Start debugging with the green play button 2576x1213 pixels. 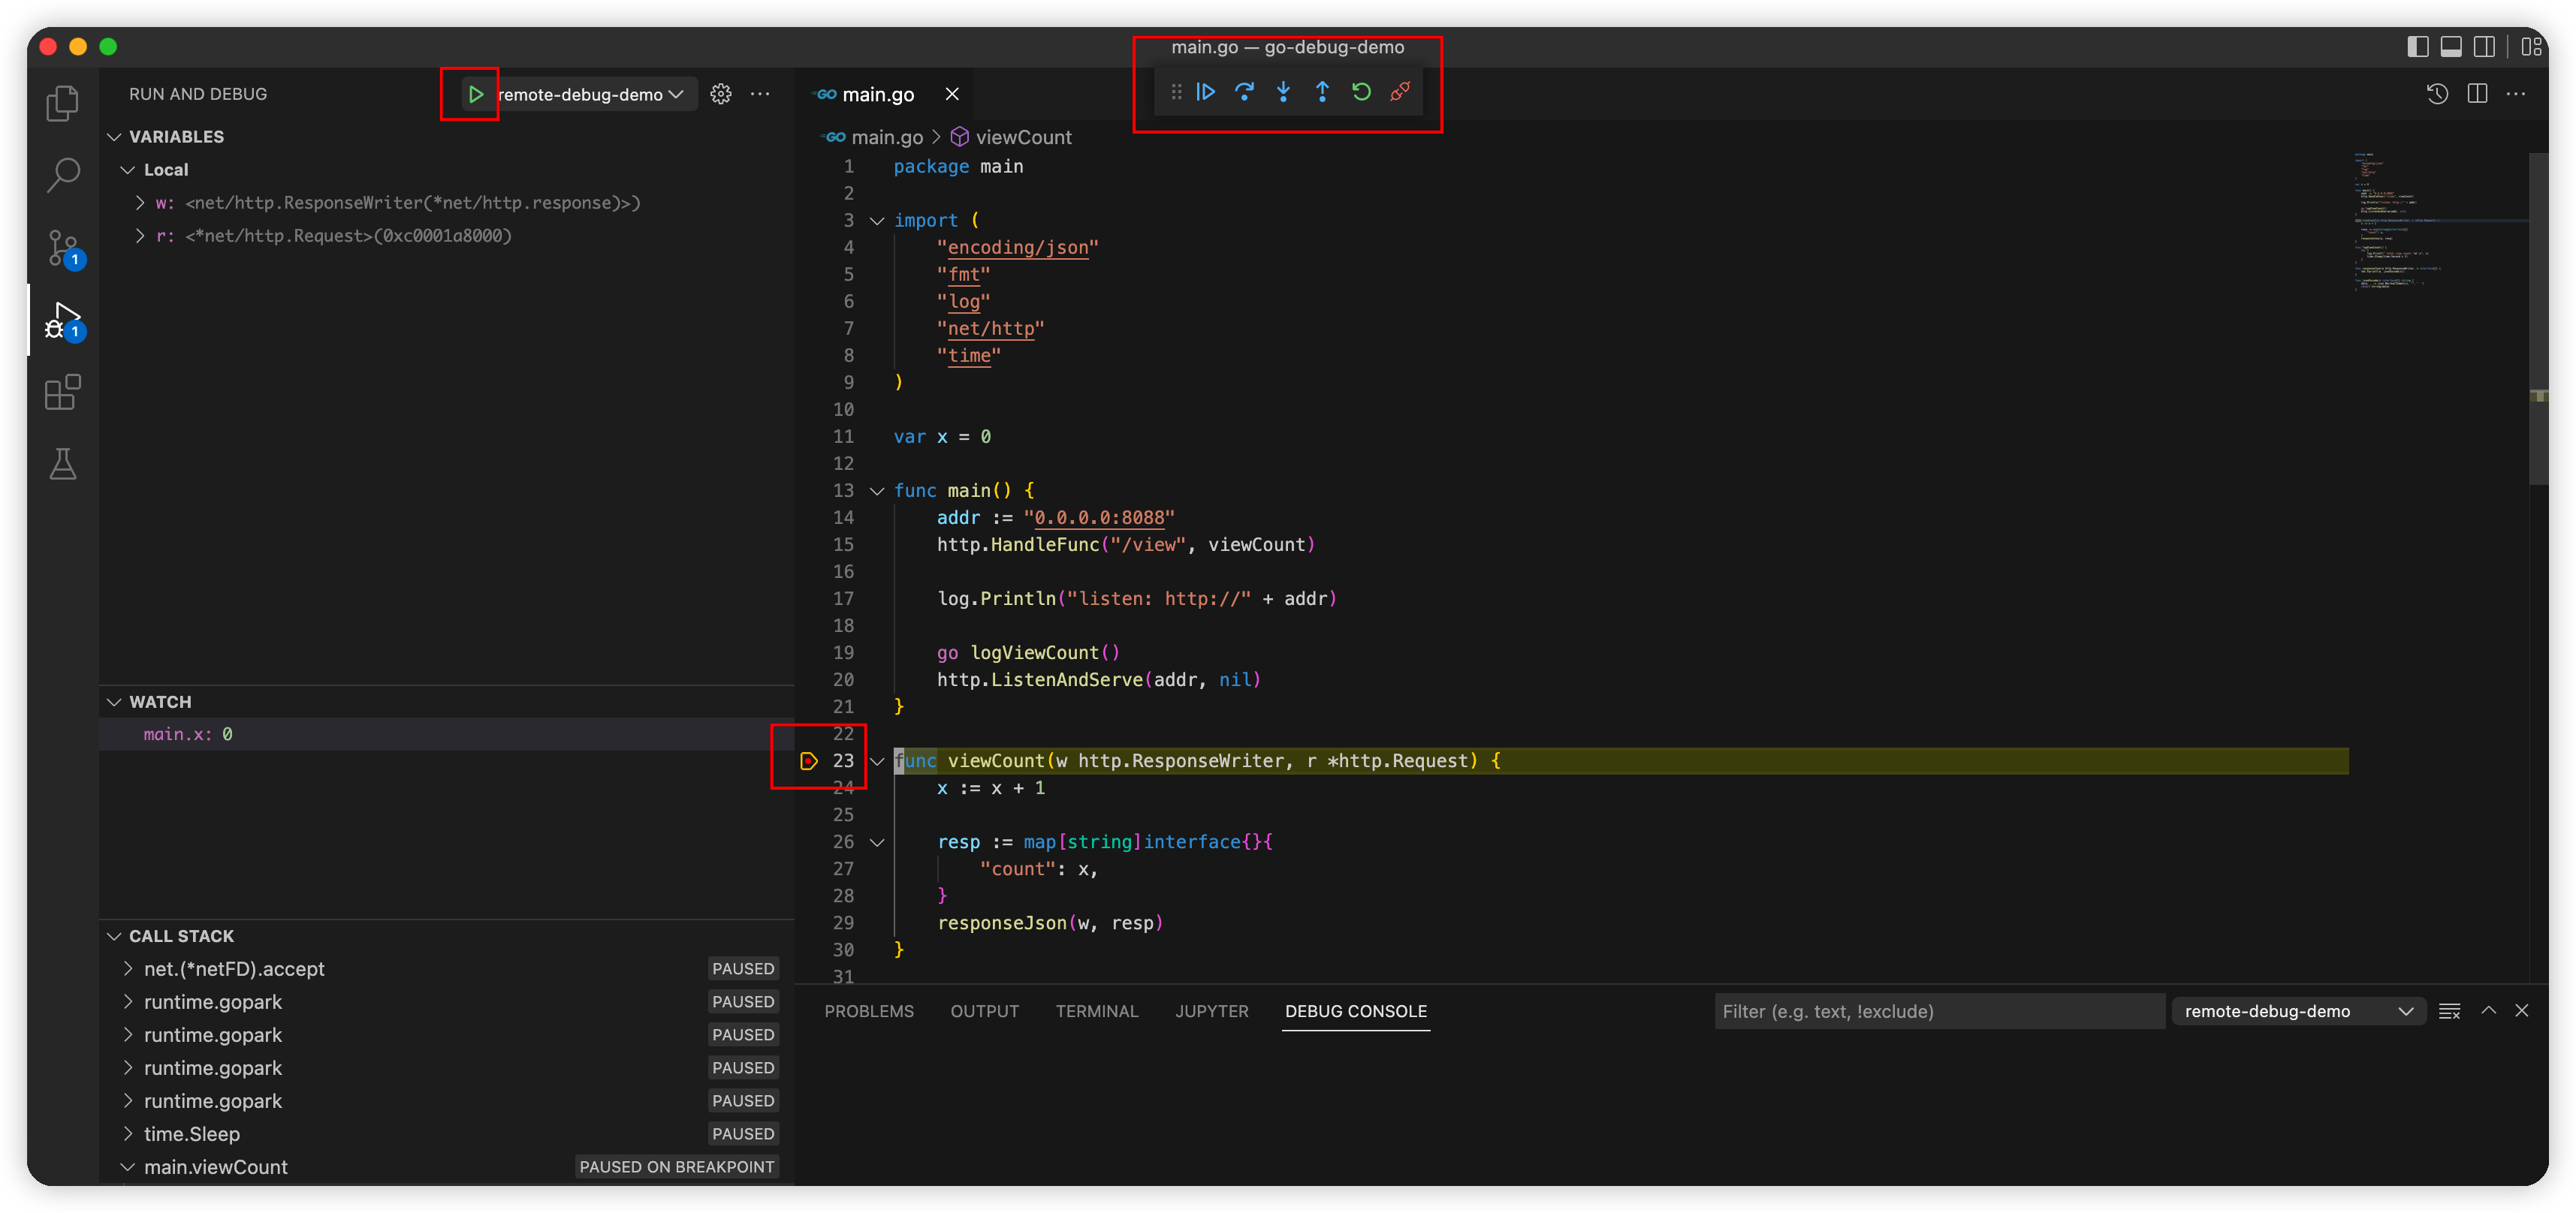point(475,94)
